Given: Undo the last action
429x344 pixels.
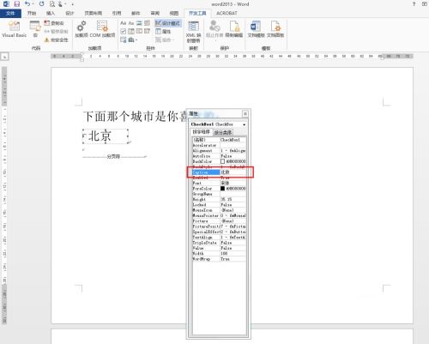Looking at the screenshot, I should tap(27, 4).
